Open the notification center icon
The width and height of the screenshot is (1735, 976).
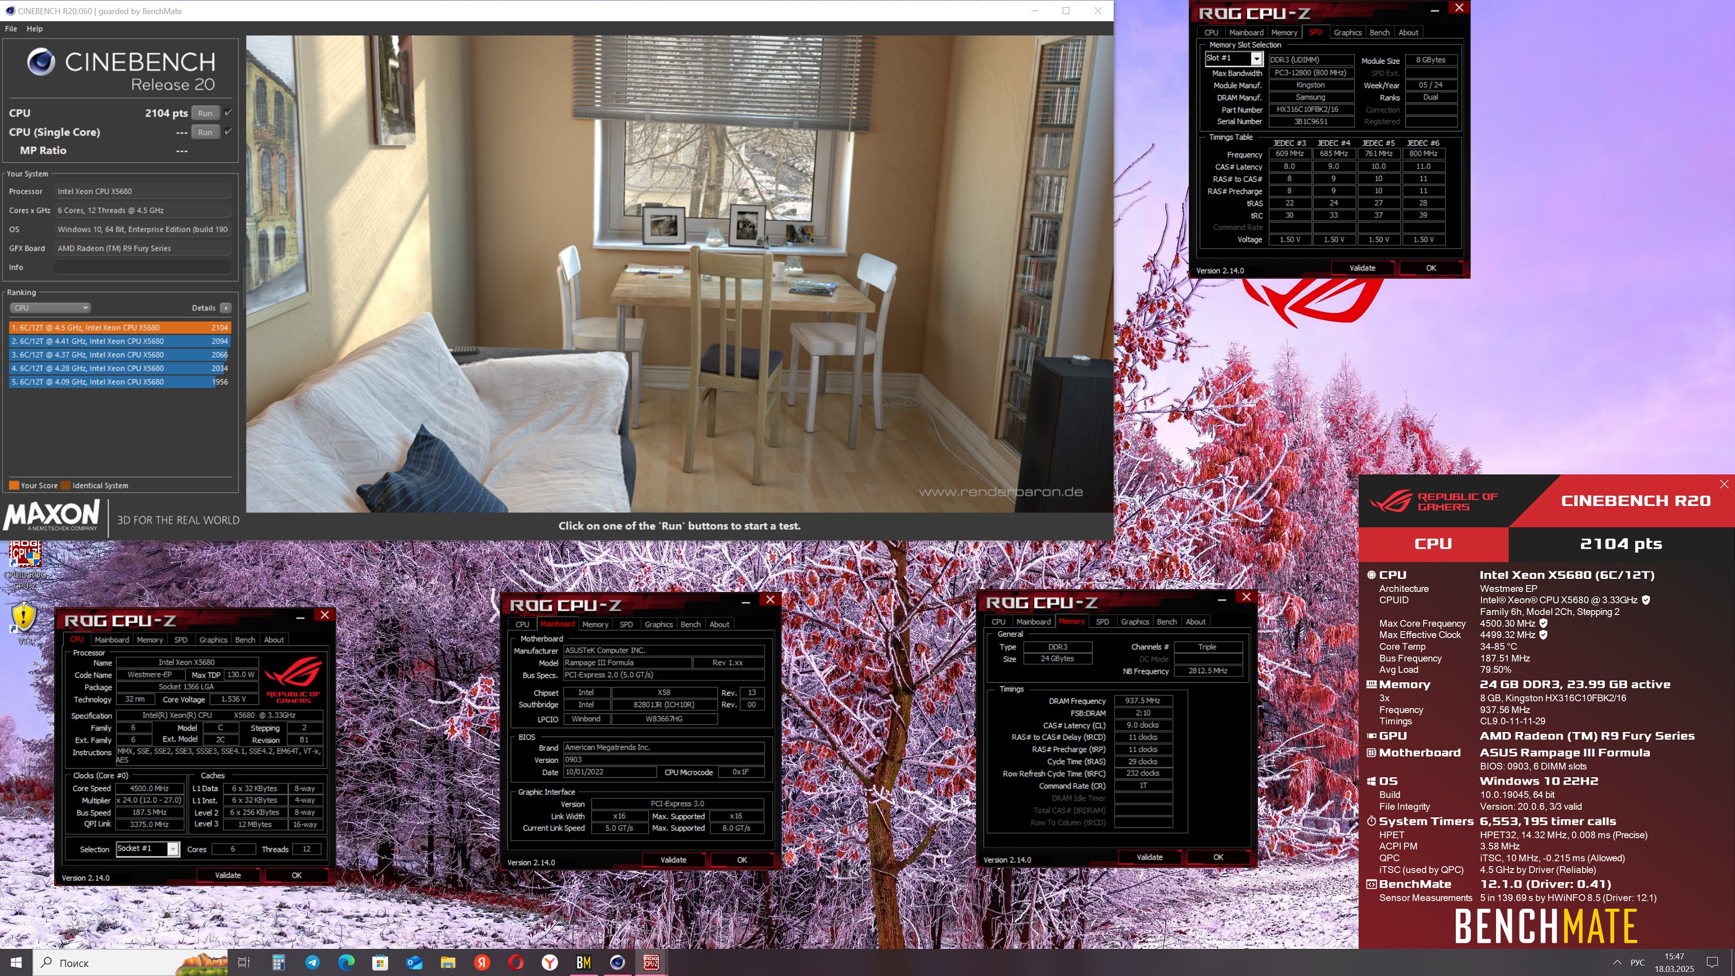(x=1713, y=962)
